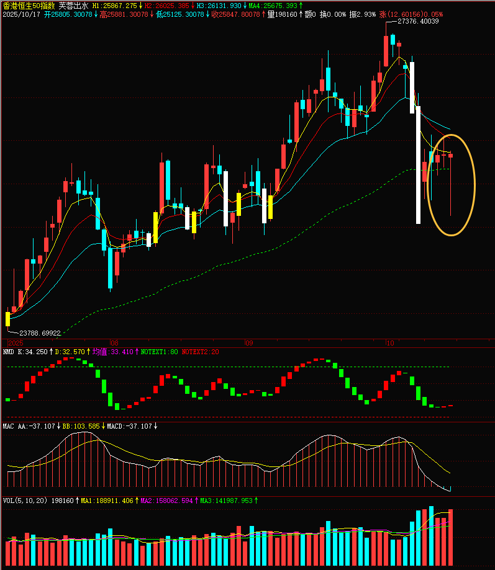Open the VOL(5,10,20) indicator label
The width and height of the screenshot is (495, 570).
click(x=24, y=500)
